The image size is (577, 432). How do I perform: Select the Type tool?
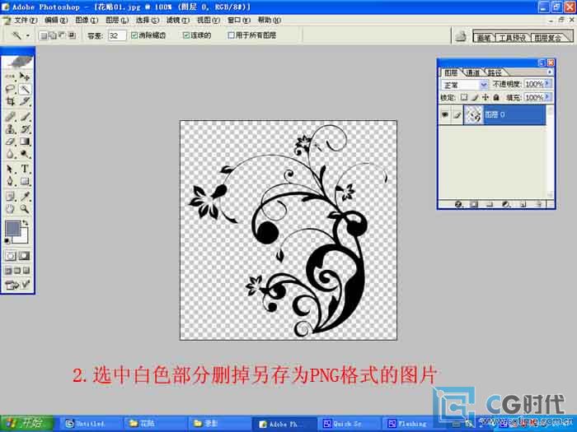[25, 169]
